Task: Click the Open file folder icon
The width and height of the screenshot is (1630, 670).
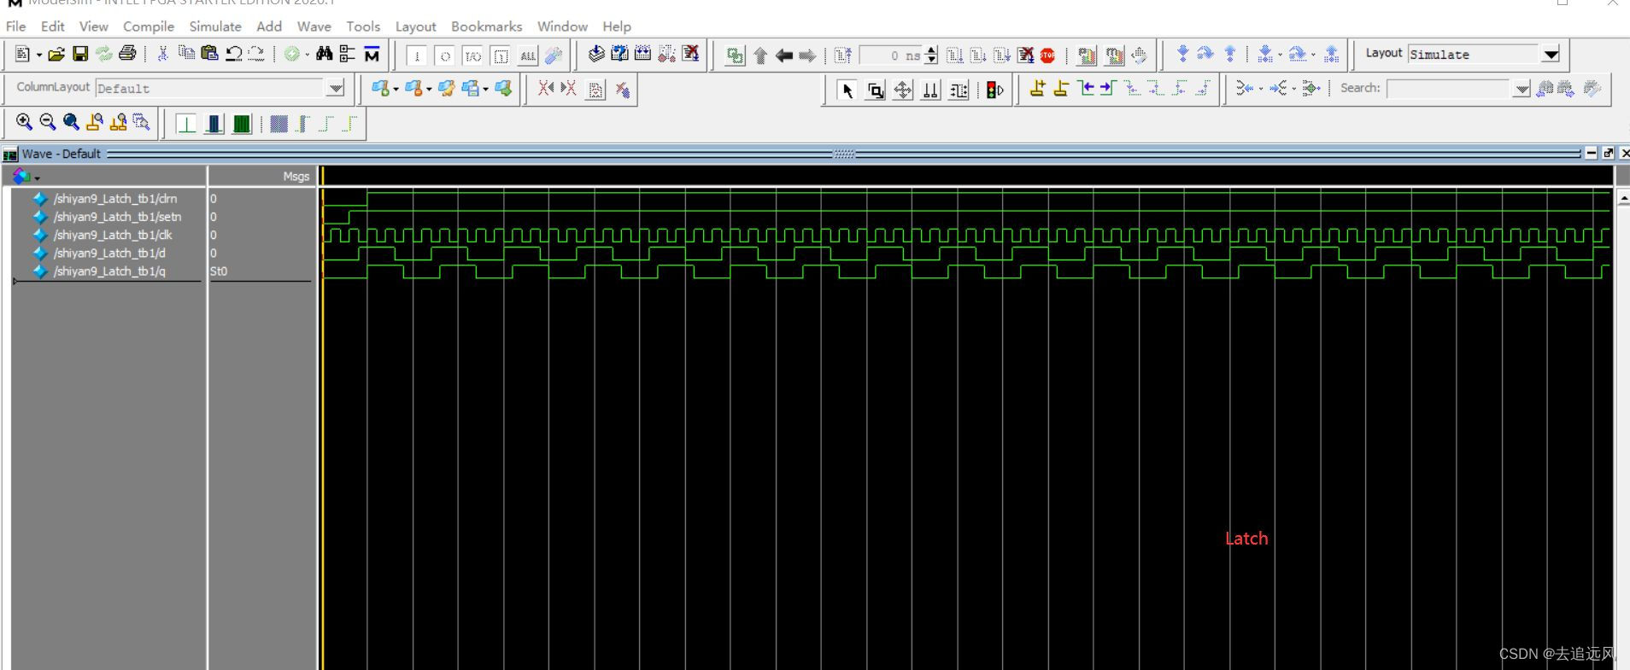Action: [x=56, y=55]
